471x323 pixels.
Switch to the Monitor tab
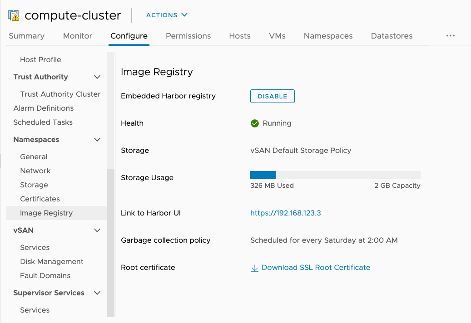(x=78, y=36)
